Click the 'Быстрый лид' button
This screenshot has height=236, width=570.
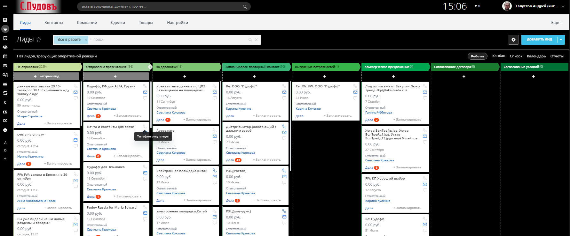46,76
